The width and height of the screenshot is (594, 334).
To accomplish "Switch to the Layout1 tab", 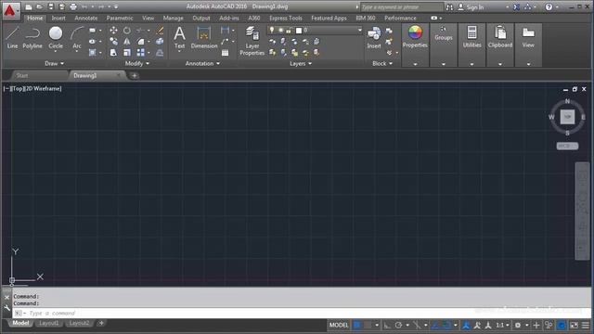I will tap(49, 323).
